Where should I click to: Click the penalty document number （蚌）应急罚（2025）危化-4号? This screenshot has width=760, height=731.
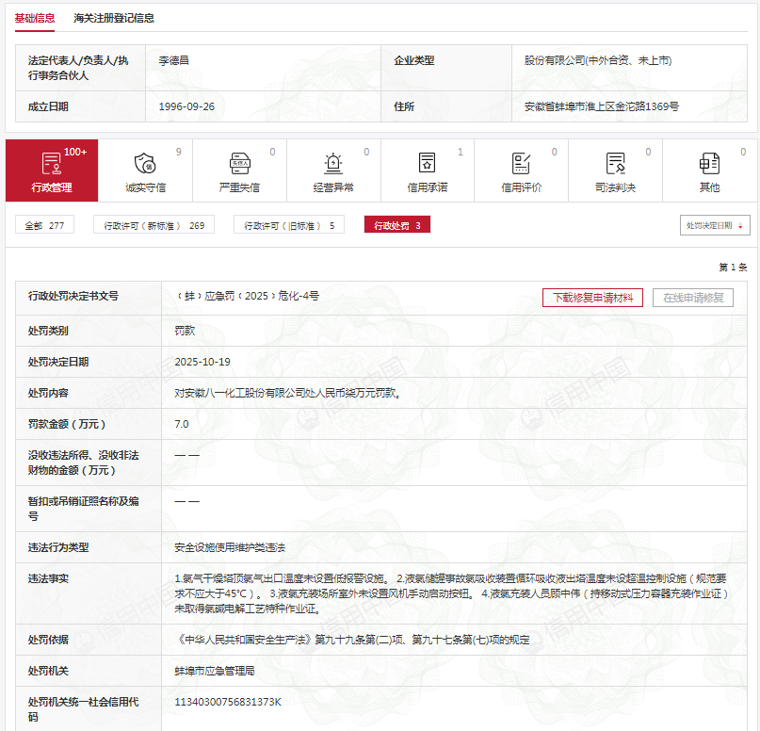pyautogui.click(x=247, y=296)
